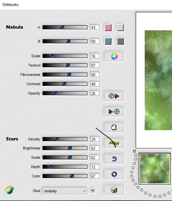Click the blue ring reset button
The image size is (172, 201).
(x=114, y=174)
